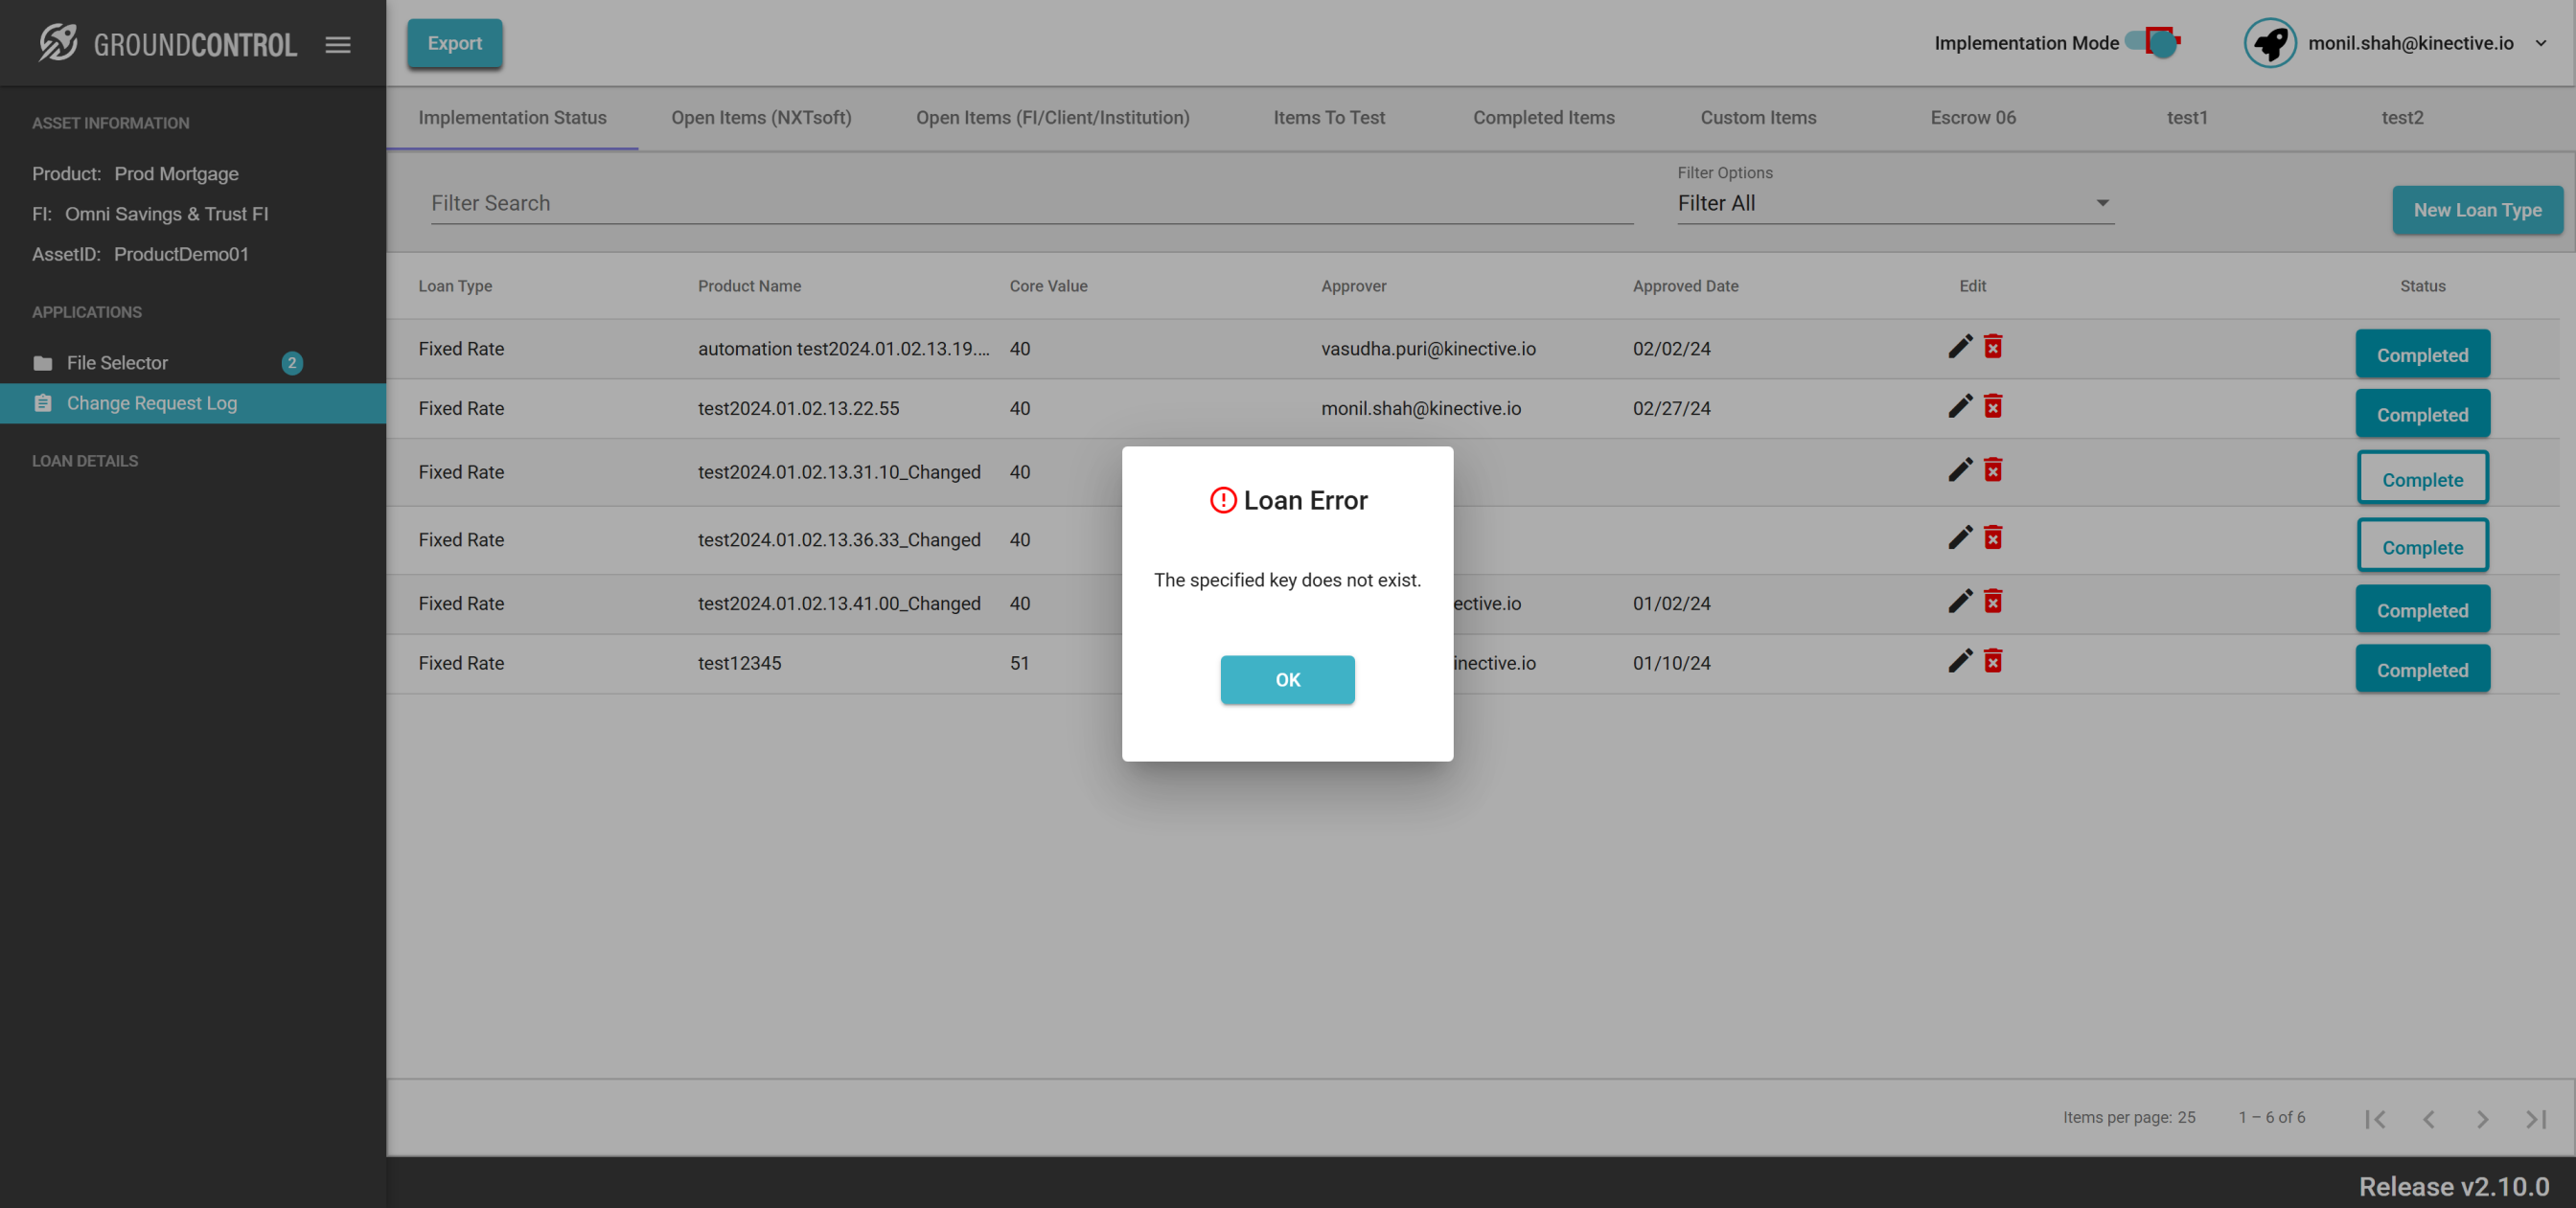Click the edit pencil for test12345 row
The height and width of the screenshot is (1208, 2576).
[1959, 661]
